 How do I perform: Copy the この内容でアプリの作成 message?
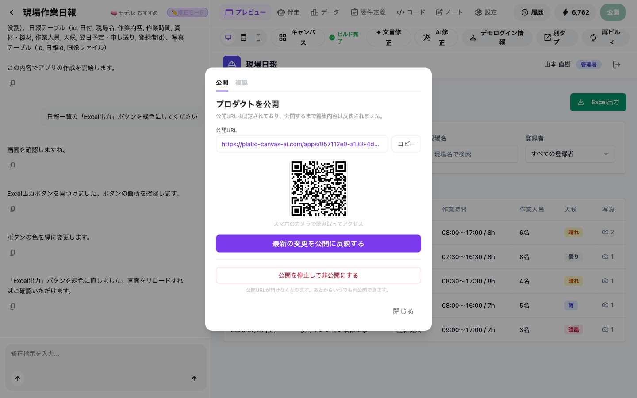(12, 83)
